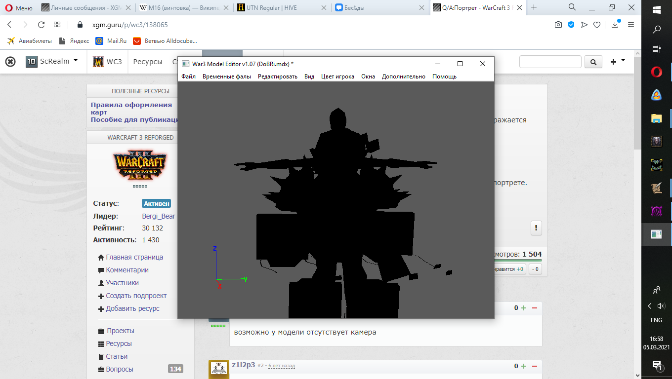This screenshot has width=672, height=379.
Task: Open the Opera Меню button
Action: click(x=19, y=8)
